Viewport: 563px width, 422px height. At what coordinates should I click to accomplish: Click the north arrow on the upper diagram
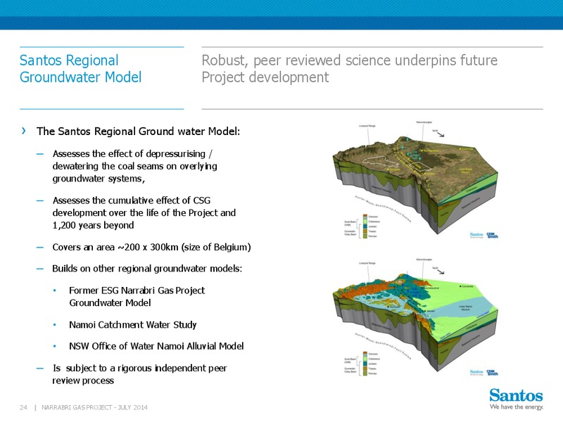click(438, 133)
